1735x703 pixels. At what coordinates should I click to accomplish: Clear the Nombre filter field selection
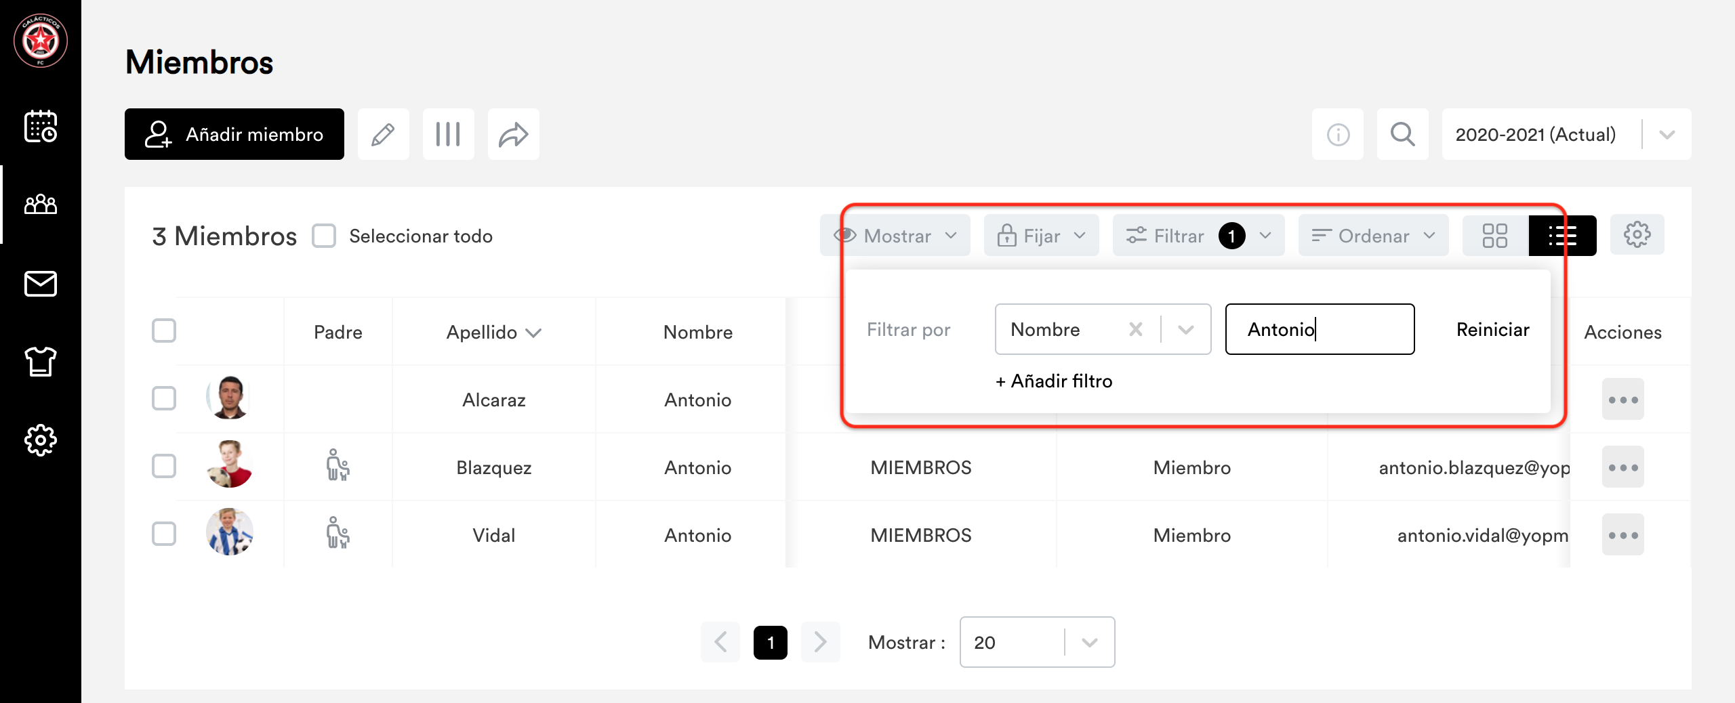(1136, 329)
